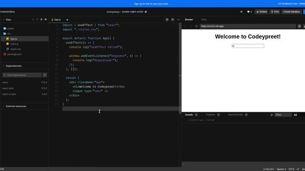Focus the console Filter field
Viewport: 305px width, 171px height.
coord(283,115)
